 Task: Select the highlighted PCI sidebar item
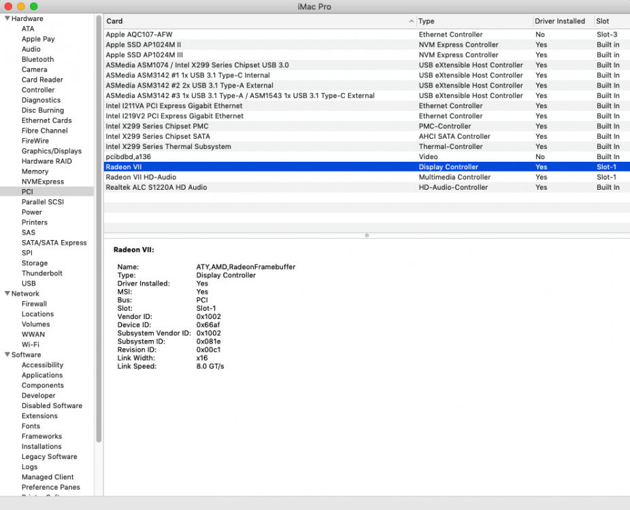click(x=47, y=192)
